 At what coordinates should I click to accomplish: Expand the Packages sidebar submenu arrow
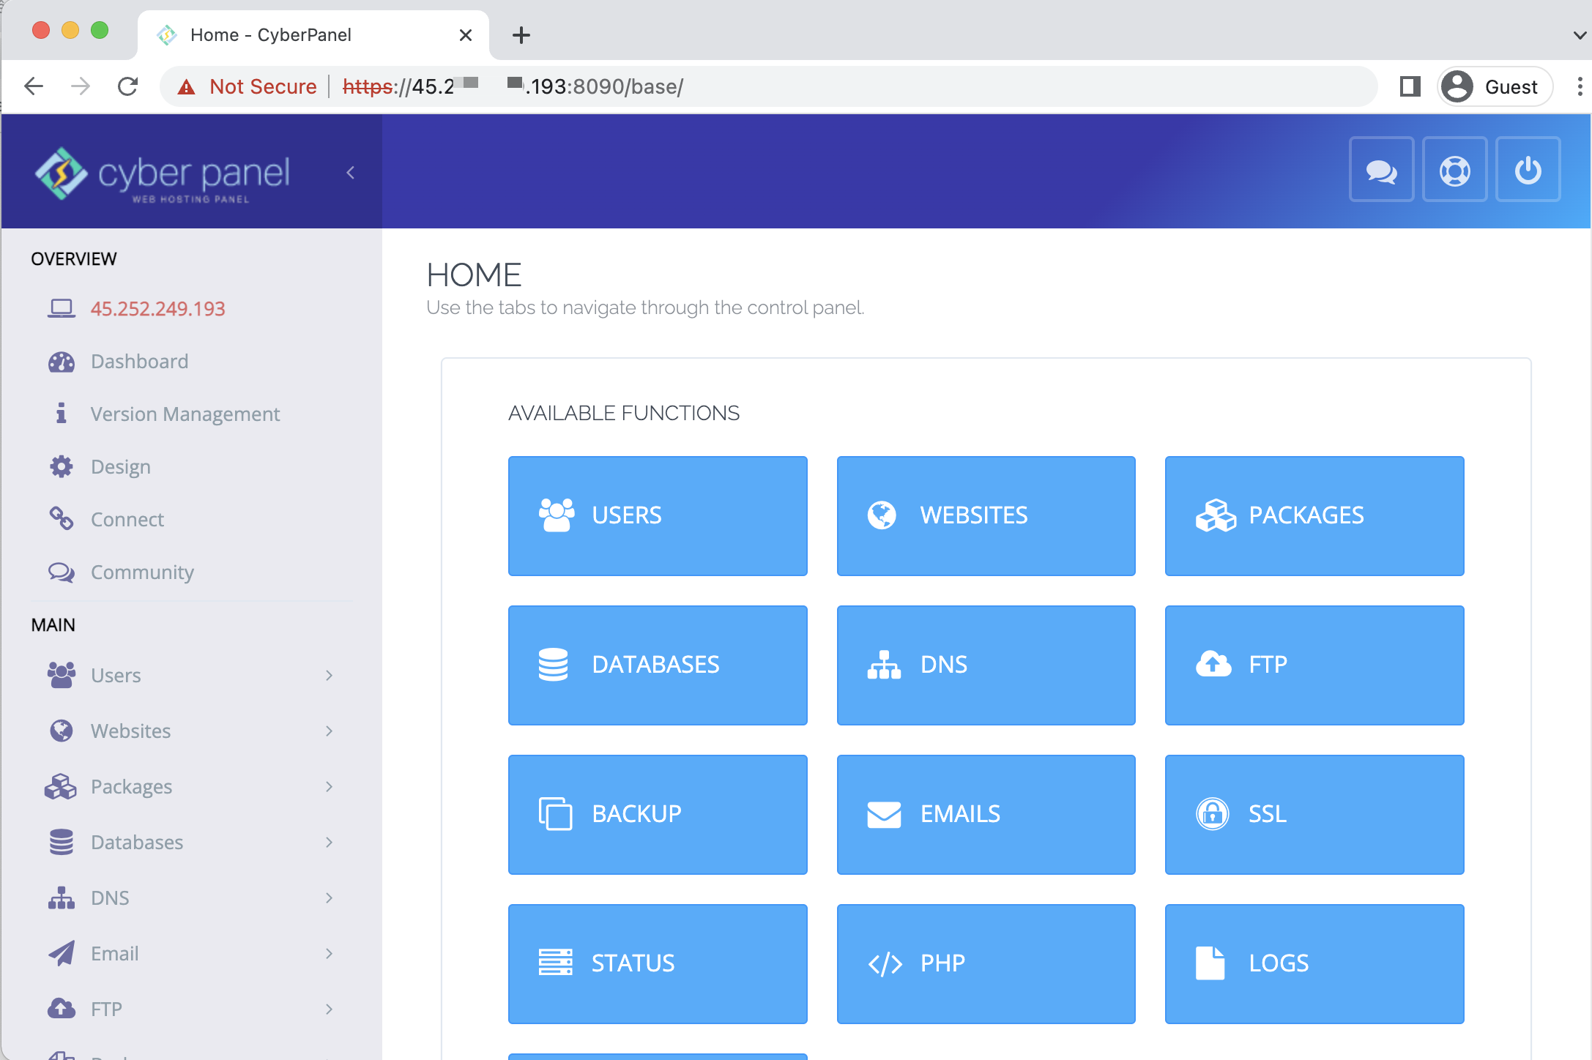tap(329, 786)
